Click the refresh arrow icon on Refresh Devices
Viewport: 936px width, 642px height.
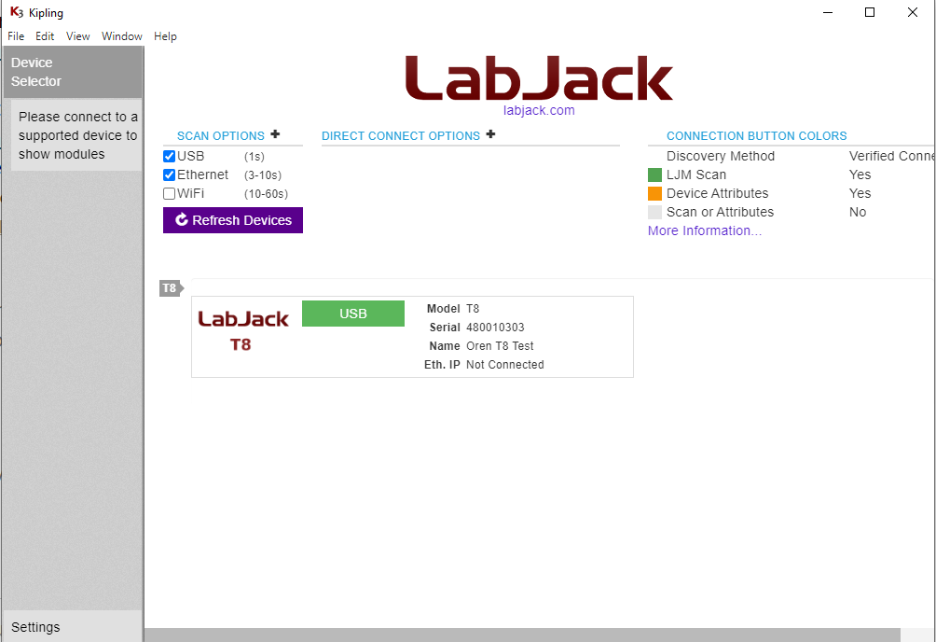(x=183, y=220)
